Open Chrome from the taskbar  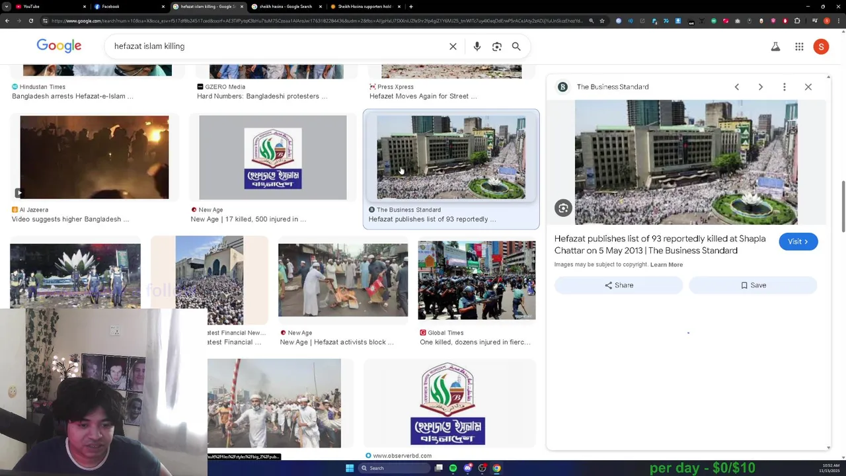[496, 468]
